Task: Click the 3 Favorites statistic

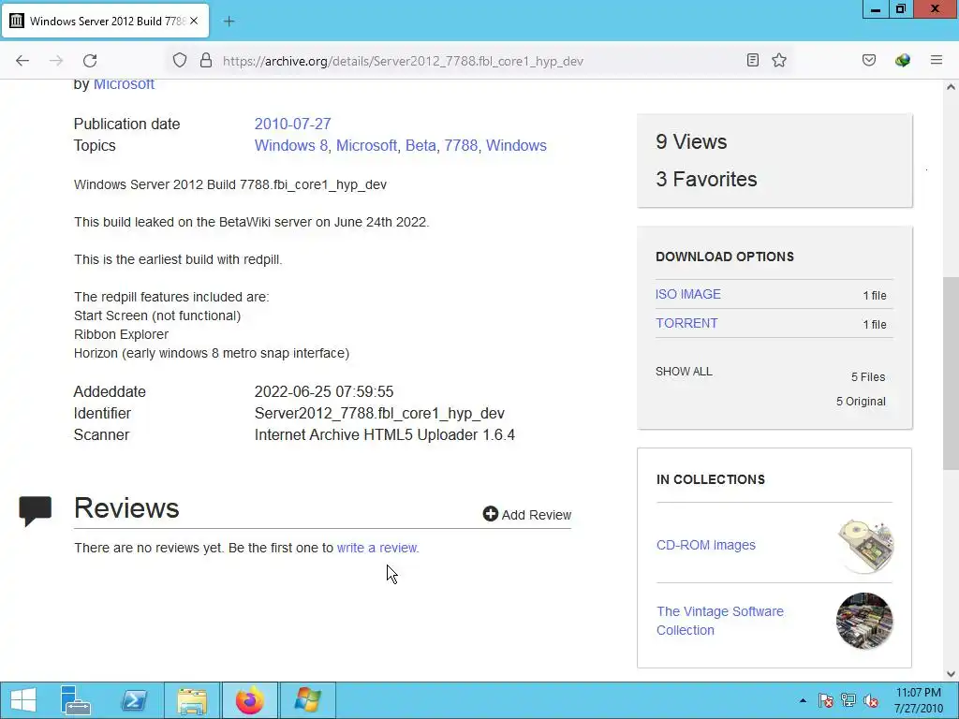Action: (x=706, y=179)
